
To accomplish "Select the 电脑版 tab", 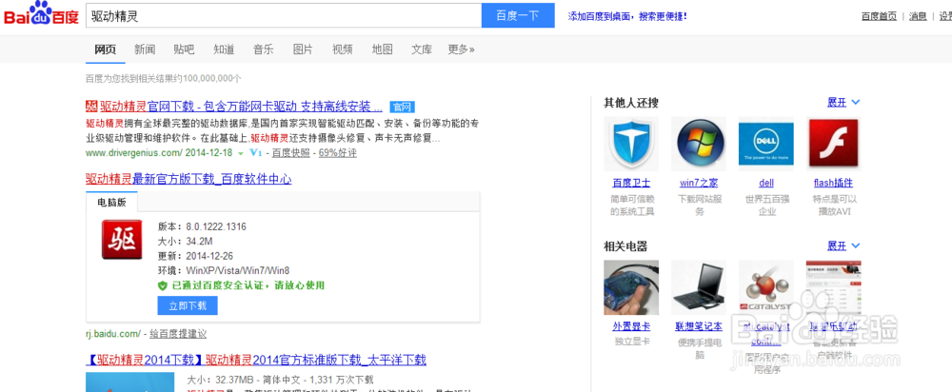I will coord(111,202).
